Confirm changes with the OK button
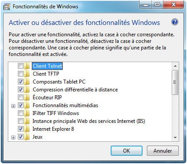 pyautogui.click(x=126, y=150)
